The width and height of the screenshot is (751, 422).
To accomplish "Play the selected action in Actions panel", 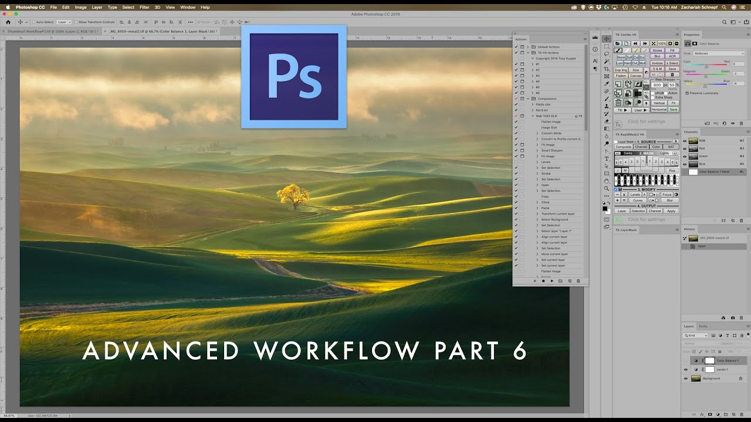I will (552, 281).
